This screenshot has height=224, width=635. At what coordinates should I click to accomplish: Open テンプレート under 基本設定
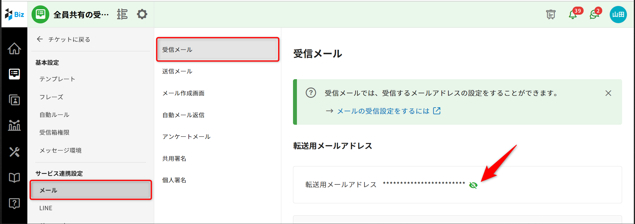pyautogui.click(x=57, y=79)
